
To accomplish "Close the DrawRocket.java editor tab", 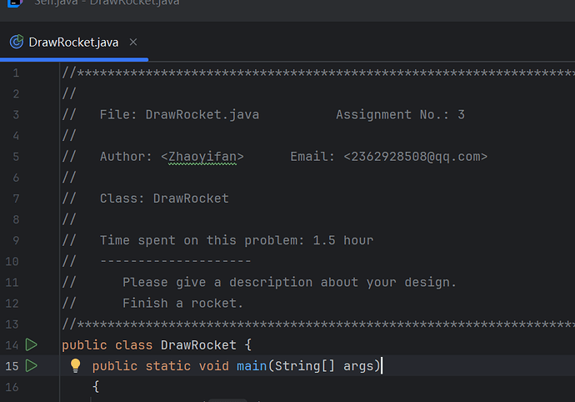I will [x=133, y=43].
